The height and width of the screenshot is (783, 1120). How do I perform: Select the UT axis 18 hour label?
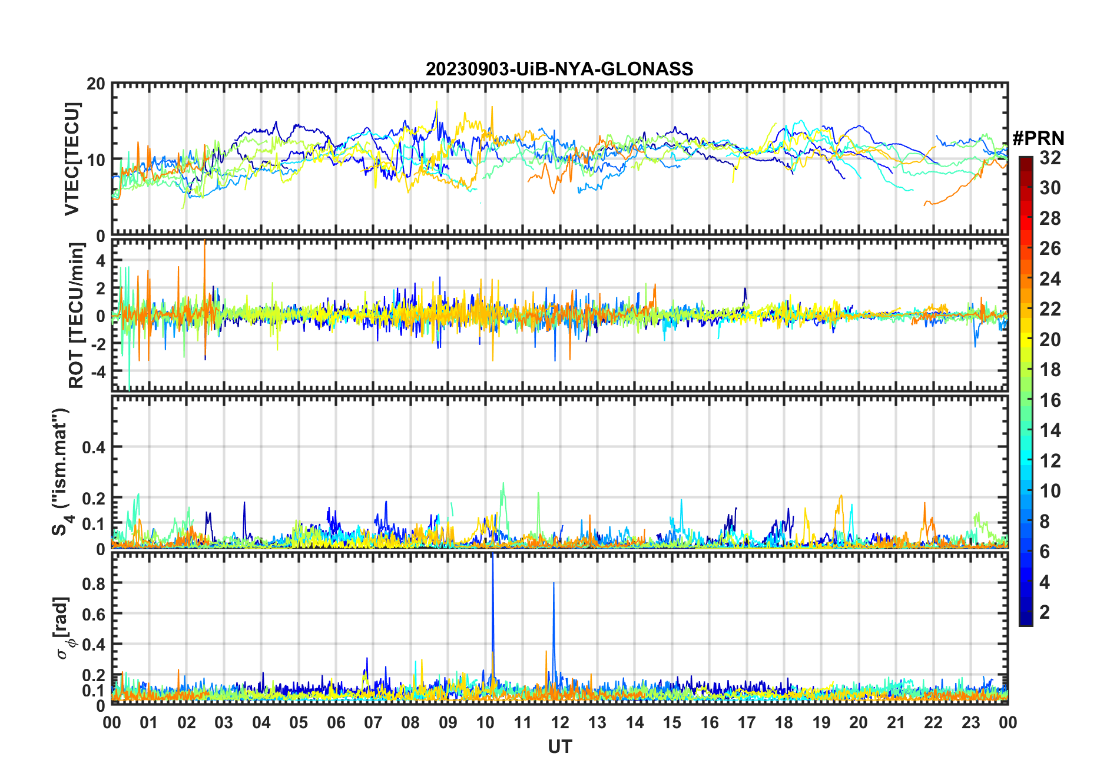click(x=784, y=722)
